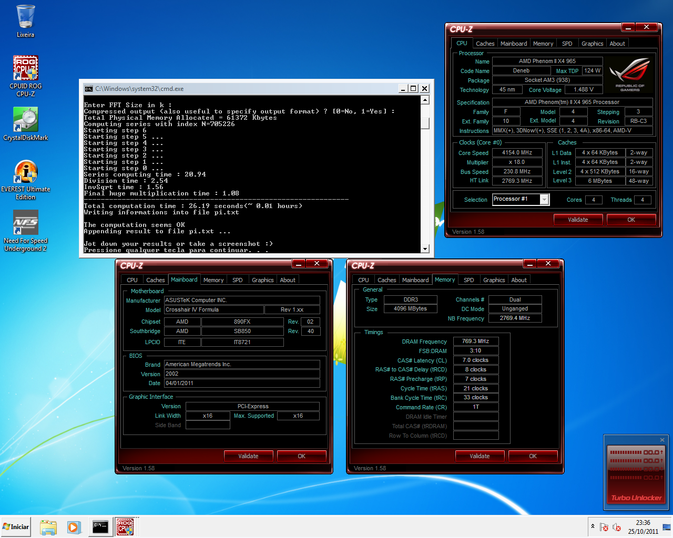Click OK in the Mainboard window
Screen dimensions: 673x538
[301, 456]
